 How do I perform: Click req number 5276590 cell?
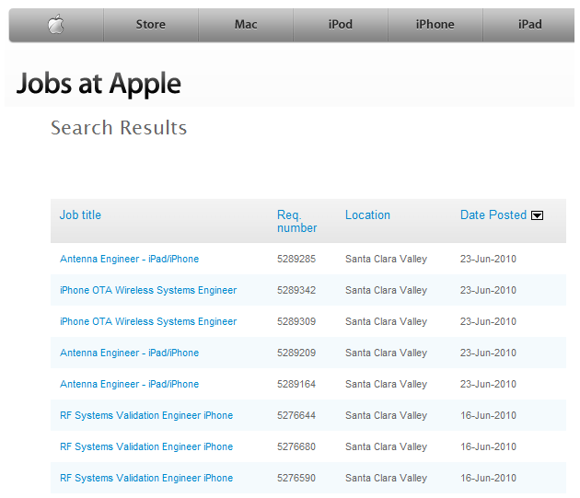pos(296,478)
